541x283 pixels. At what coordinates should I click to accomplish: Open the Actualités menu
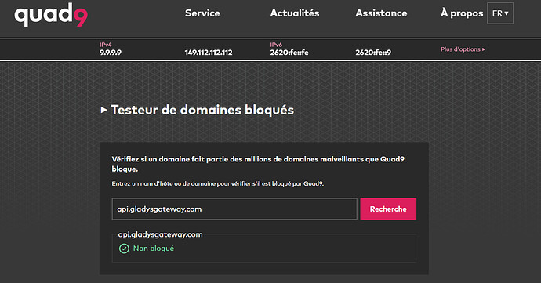click(x=295, y=13)
